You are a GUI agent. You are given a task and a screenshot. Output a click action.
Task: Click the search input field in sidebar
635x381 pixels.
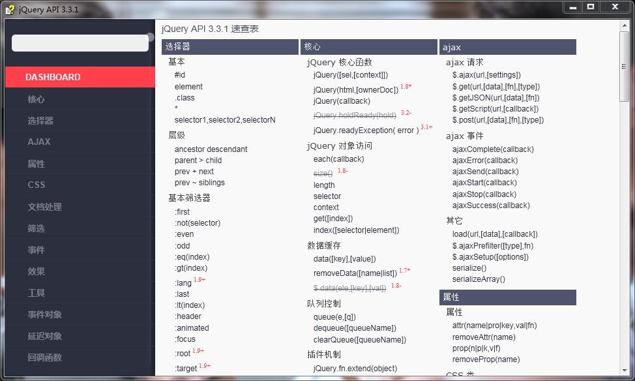pos(80,43)
